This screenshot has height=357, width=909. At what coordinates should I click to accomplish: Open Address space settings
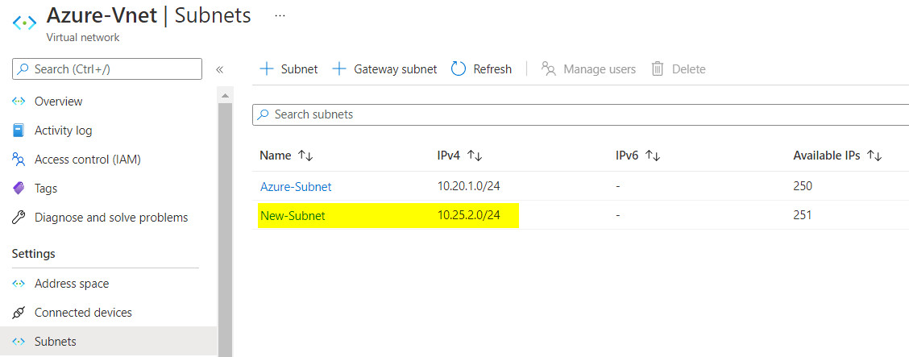tap(72, 284)
